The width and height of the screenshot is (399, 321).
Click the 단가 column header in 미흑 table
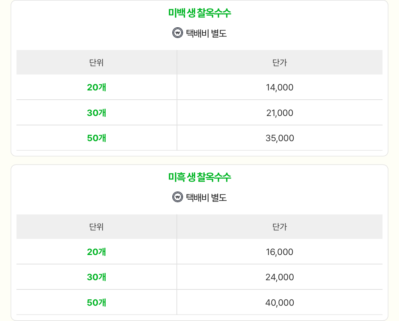(x=280, y=227)
